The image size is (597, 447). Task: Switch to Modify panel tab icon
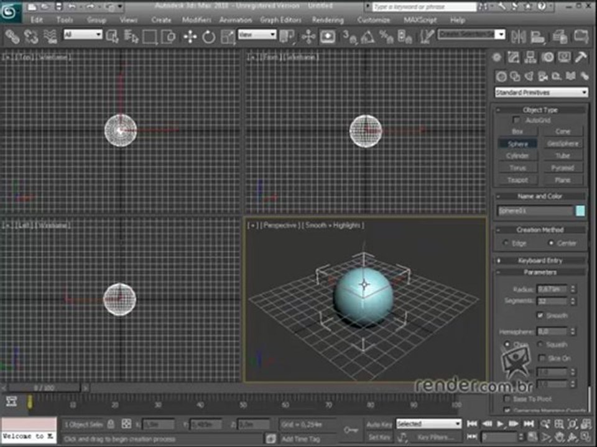[513, 57]
